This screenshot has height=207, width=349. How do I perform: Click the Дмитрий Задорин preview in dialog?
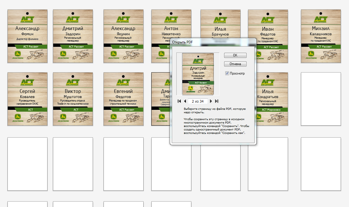click(x=198, y=74)
